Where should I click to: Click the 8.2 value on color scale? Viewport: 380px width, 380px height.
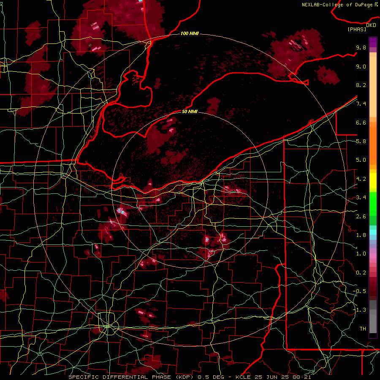click(x=361, y=85)
